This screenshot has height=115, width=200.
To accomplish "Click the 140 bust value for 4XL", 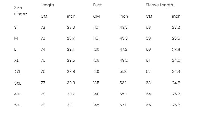I will [96, 94].
